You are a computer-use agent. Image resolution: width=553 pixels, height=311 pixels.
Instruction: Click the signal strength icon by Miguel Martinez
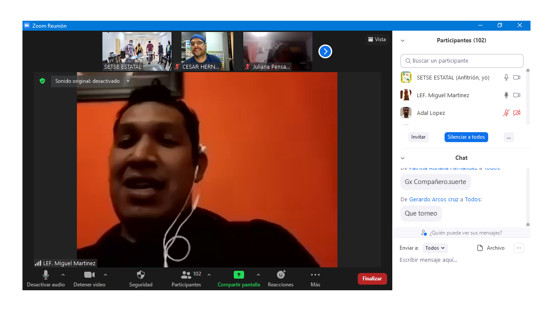38,263
